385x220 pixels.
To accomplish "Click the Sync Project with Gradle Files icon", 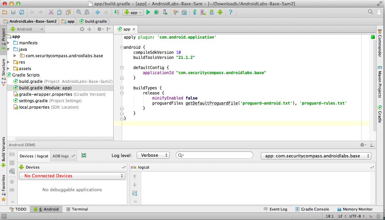I will point(195,12).
